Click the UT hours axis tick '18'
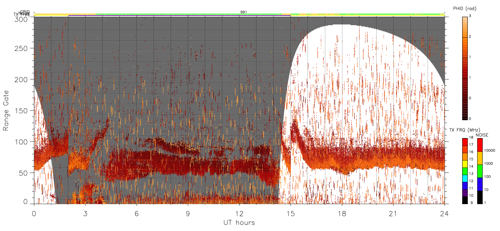Image resolution: width=500 pixels, height=231 pixels. (342, 213)
